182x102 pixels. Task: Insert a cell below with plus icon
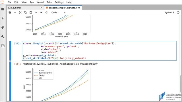(15, 12)
